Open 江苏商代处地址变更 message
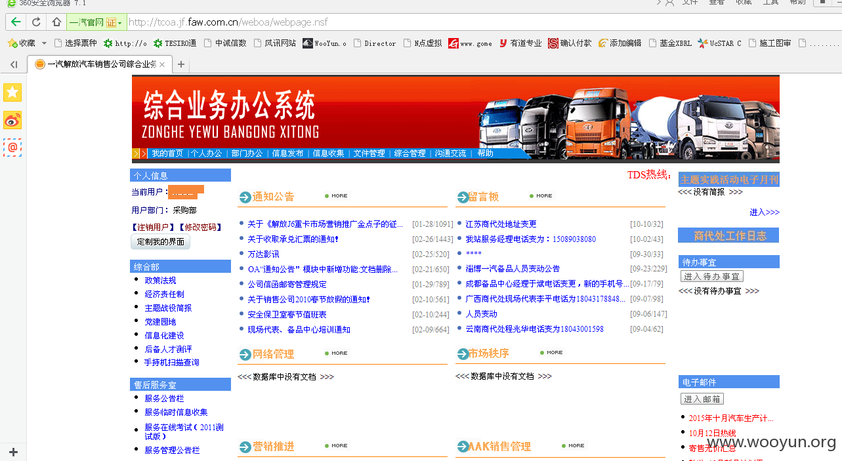This screenshot has width=842, height=461. [x=501, y=224]
